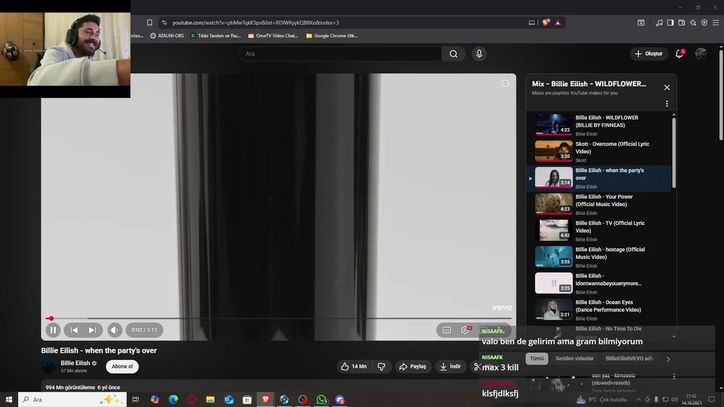Open the Windows Start menu

(9, 400)
